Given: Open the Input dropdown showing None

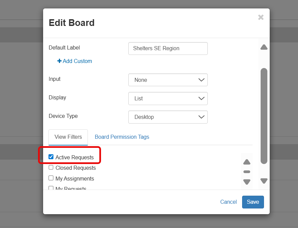Looking at the screenshot, I should pos(168,80).
